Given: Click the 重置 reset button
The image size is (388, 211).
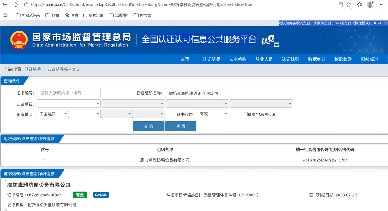Looking at the screenshot, I should click(x=181, y=126).
